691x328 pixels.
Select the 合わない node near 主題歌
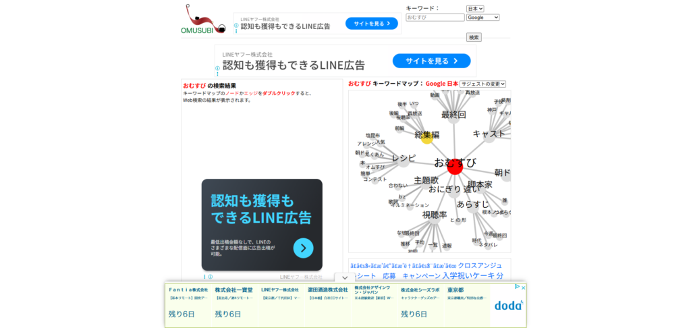point(398,186)
